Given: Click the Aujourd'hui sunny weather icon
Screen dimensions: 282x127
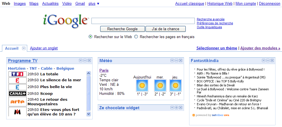Looking at the screenshot, I should click(142, 86).
